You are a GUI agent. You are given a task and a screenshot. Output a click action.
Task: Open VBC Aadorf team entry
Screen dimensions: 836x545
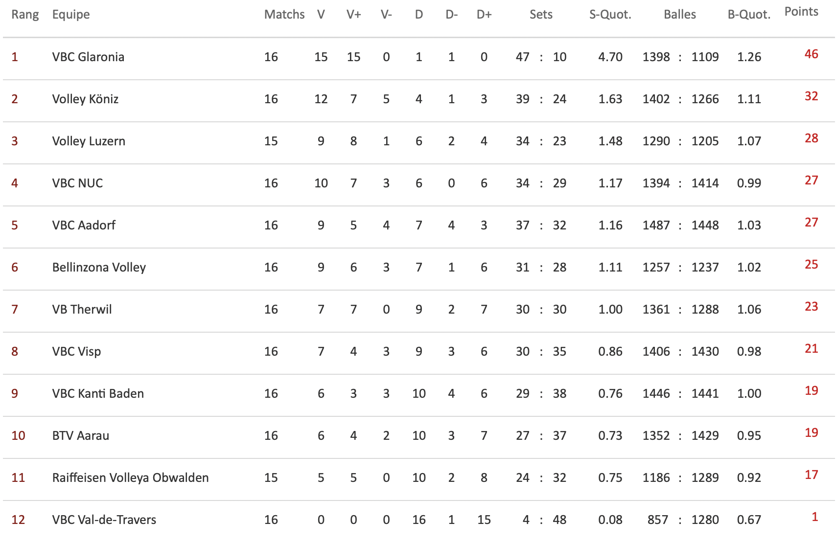[x=84, y=225]
